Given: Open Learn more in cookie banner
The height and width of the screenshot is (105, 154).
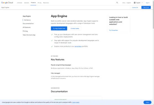Looking at the screenshot, I should tap(76, 102).
